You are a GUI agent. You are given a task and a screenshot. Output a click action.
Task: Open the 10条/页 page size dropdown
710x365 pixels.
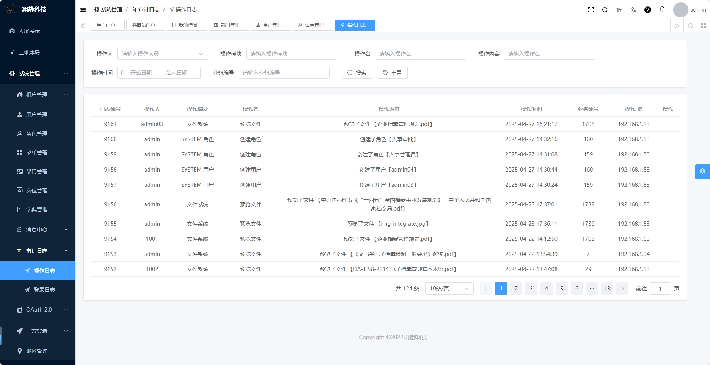pos(449,289)
